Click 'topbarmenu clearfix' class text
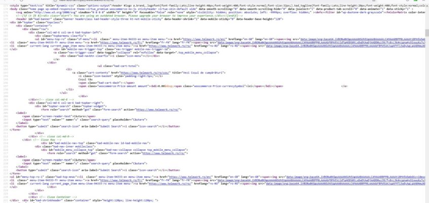Screen dimensions: 429x203 [x=68, y=36]
